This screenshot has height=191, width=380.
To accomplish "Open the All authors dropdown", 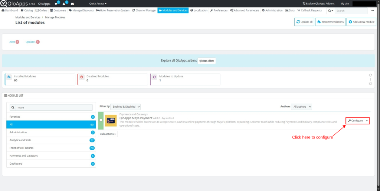I will pos(301,107).
